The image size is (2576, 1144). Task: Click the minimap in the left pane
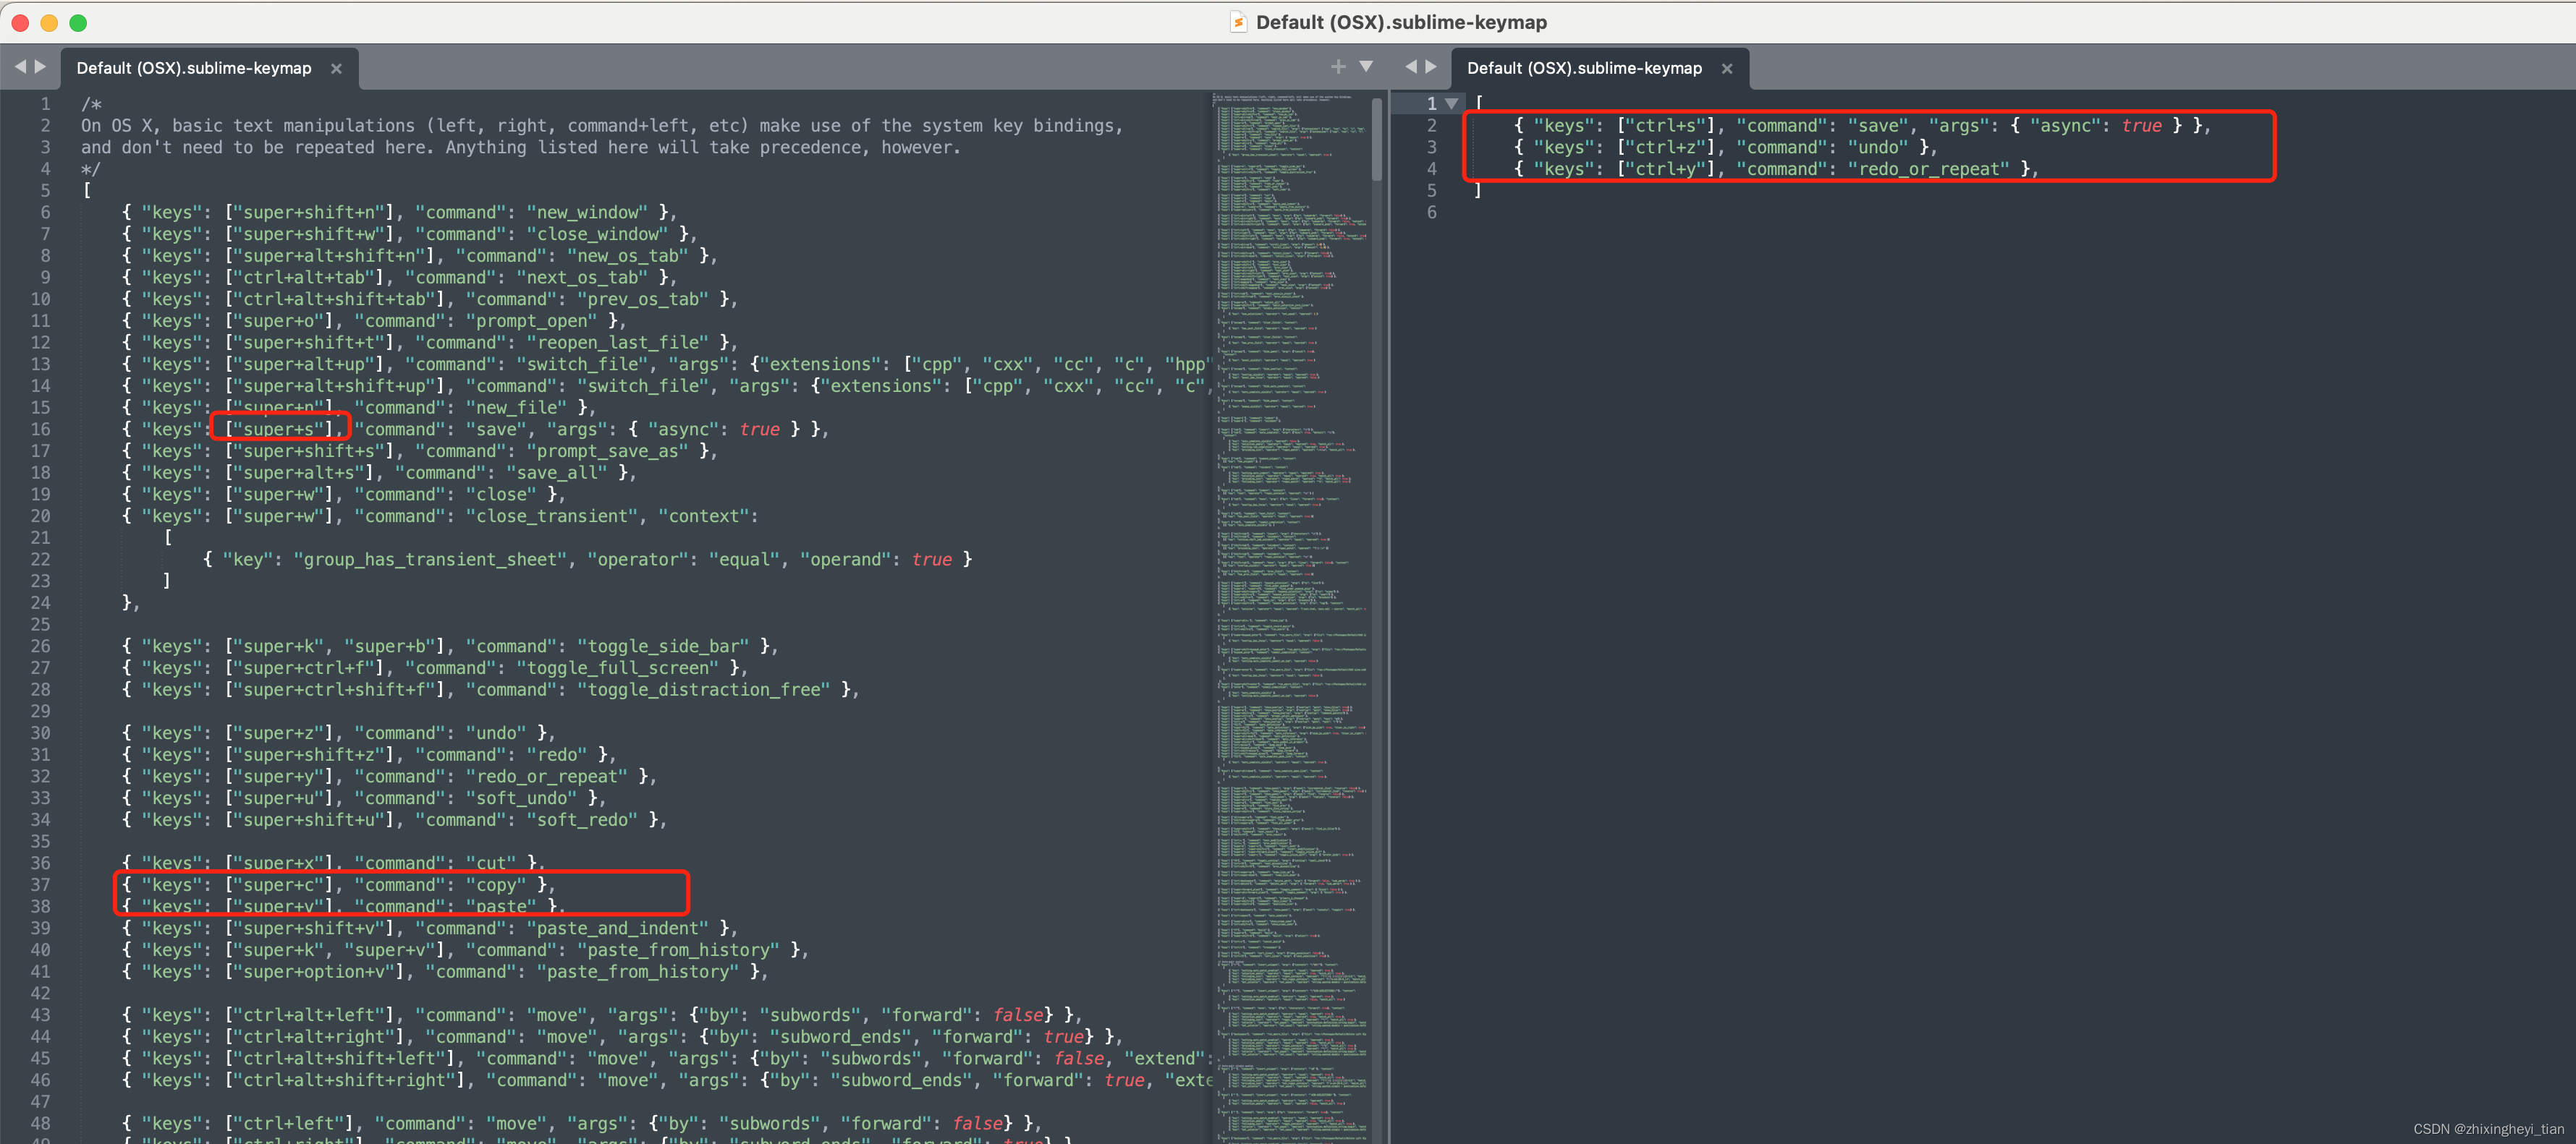click(1290, 618)
